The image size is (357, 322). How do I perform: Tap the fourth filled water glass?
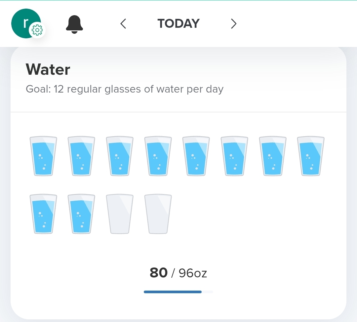tap(158, 156)
